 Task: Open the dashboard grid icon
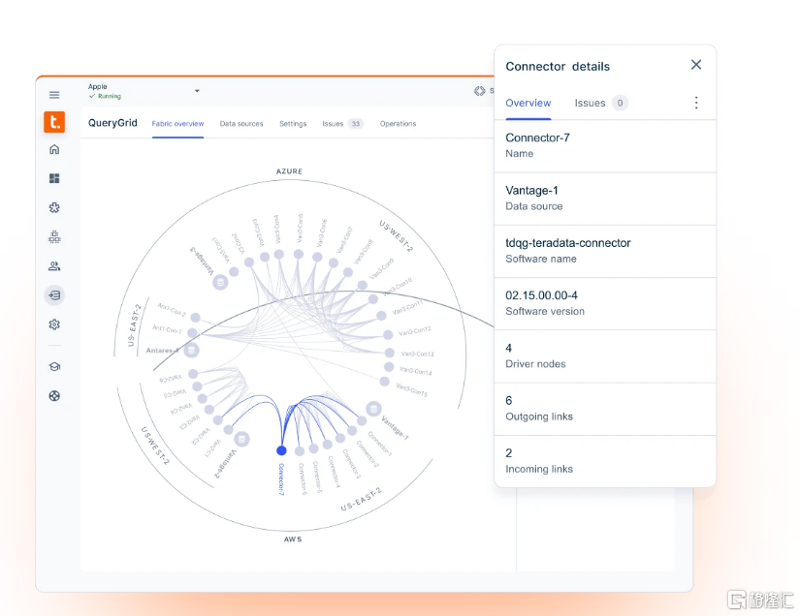click(54, 178)
